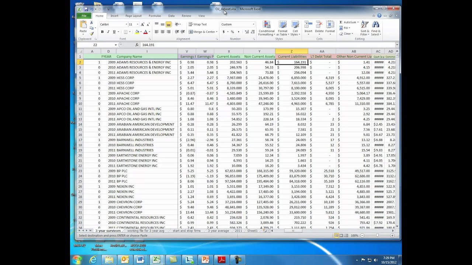Open the Custom number format dropdown
472x265 pixels.
click(x=253, y=24)
